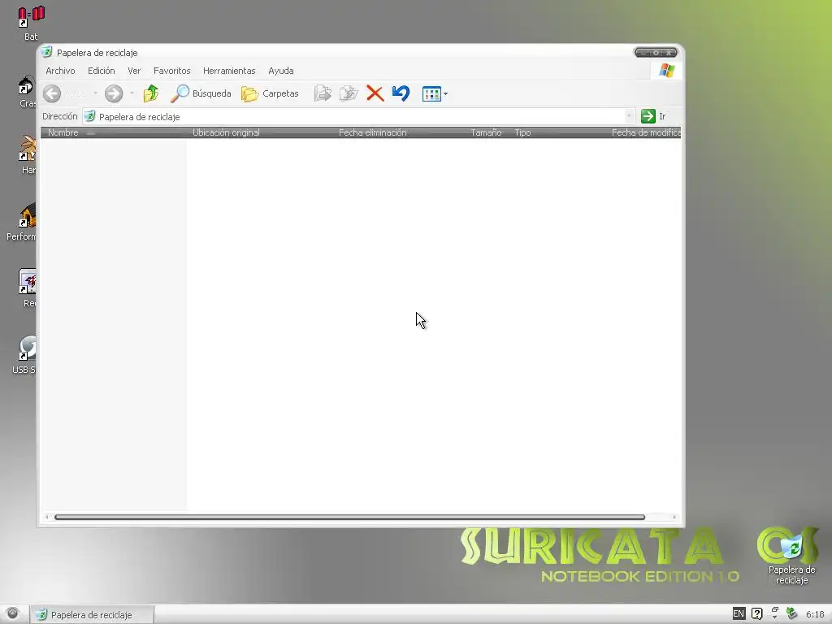The height and width of the screenshot is (624, 832).
Task: Click the horizontal scrollbar thumb
Action: tap(349, 517)
